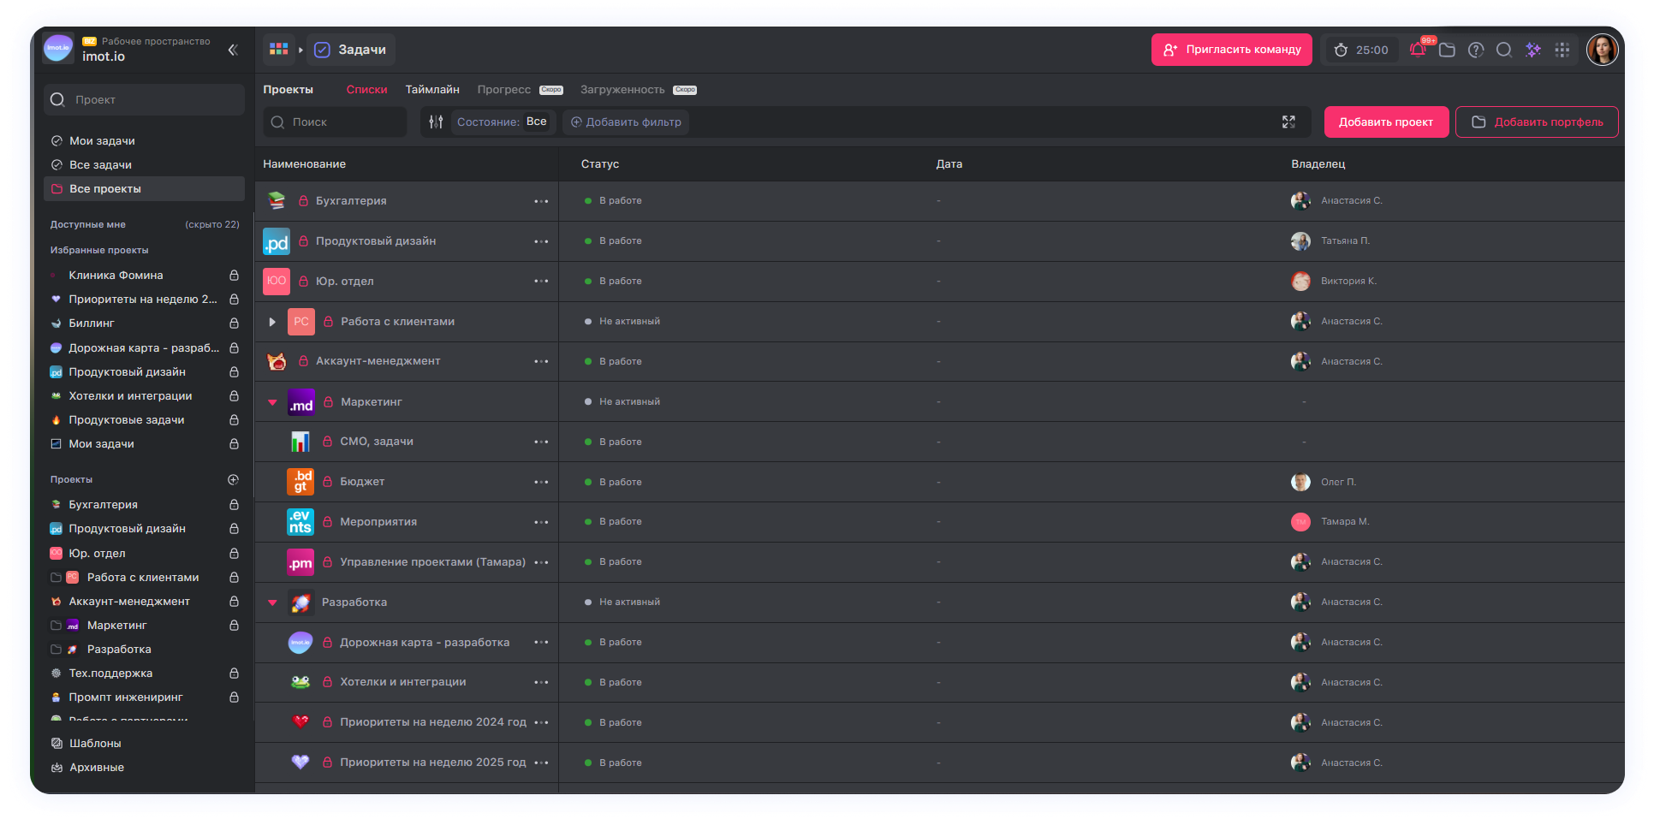Toggle the lock on the Бухгалтерия project
1654x819 pixels.
(x=304, y=200)
